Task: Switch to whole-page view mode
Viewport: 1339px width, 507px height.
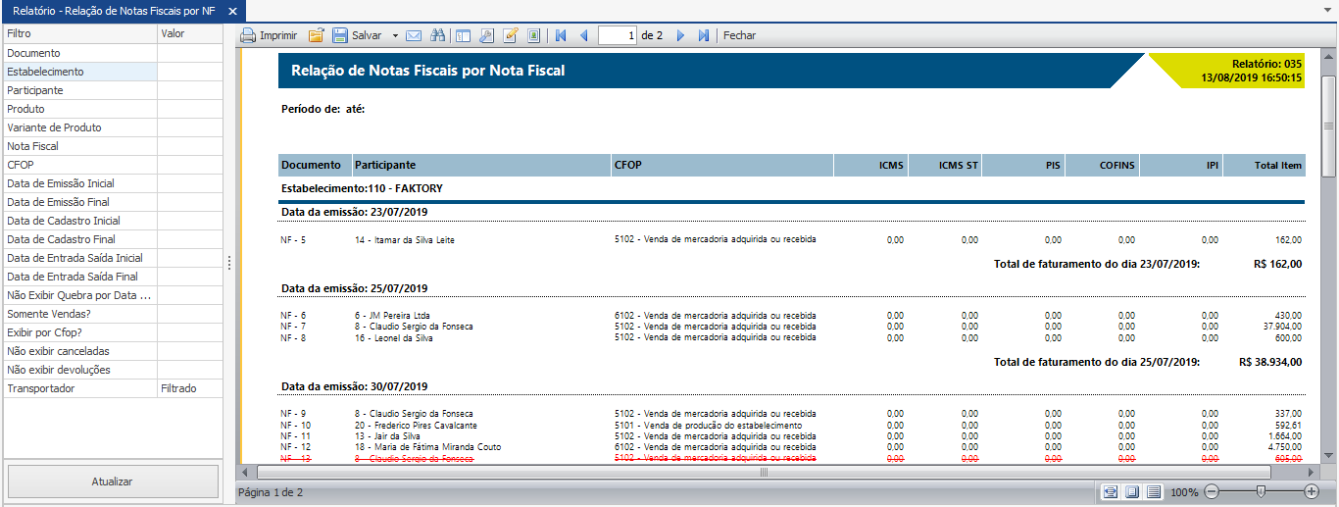Action: [1132, 491]
